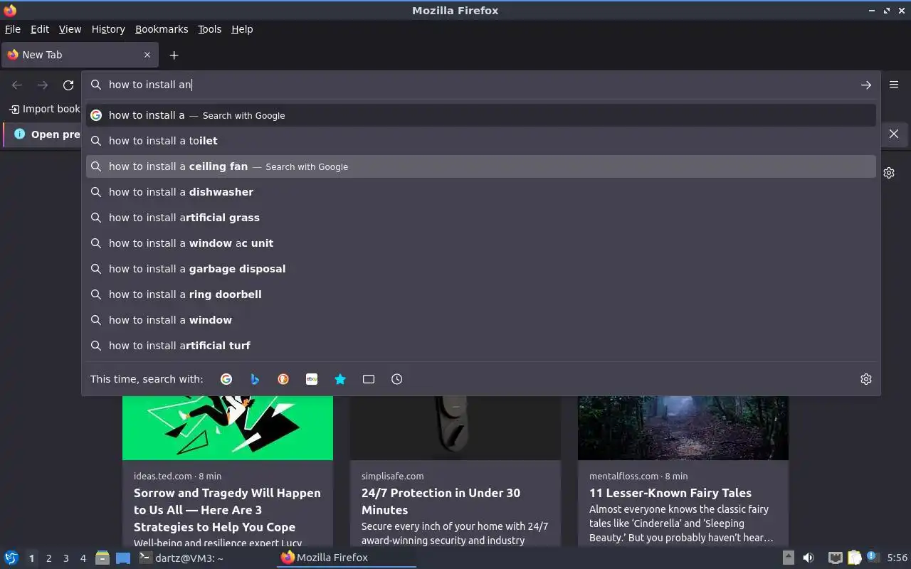
Task: Click the Go arrow in the address bar
Action: click(x=866, y=85)
